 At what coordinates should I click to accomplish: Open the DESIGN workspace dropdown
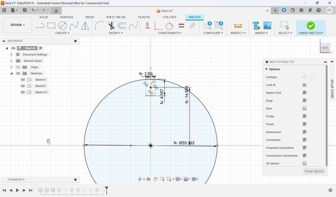point(17,25)
